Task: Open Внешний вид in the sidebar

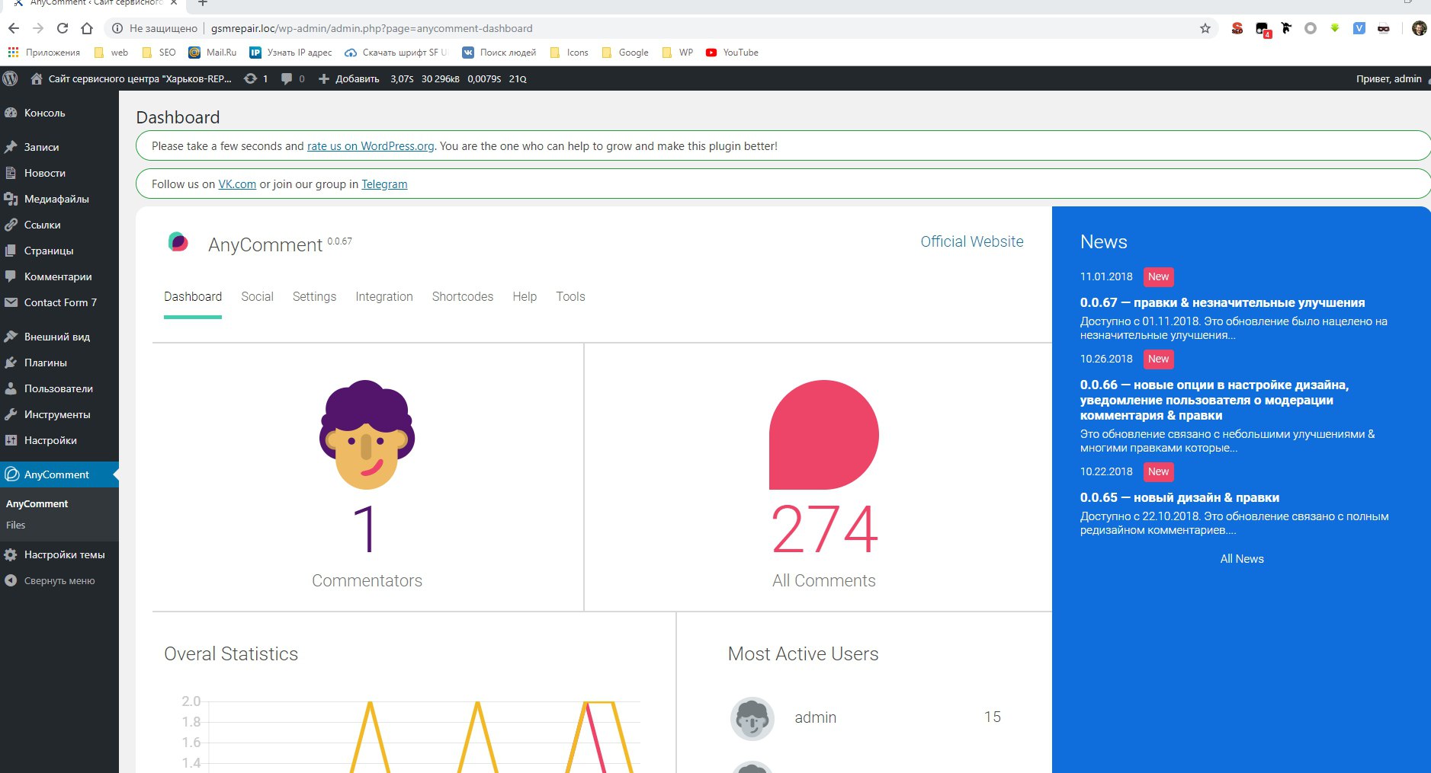Action: pos(59,337)
